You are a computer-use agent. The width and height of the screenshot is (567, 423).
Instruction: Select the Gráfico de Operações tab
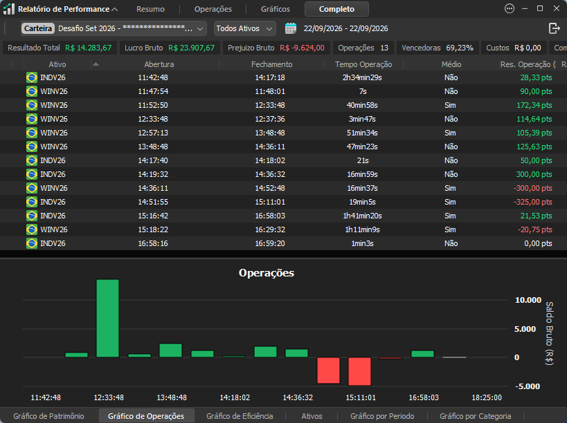point(146,416)
